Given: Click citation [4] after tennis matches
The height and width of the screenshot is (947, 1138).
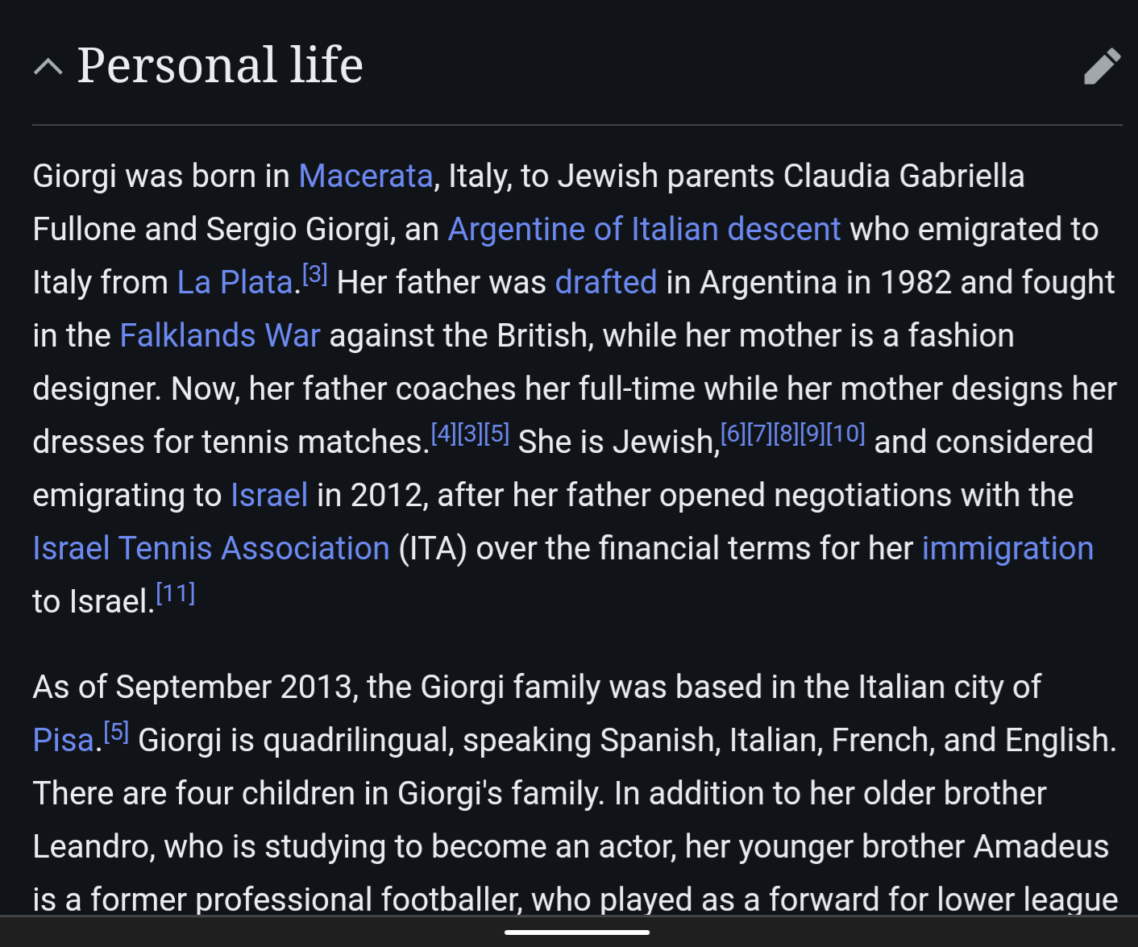Looking at the screenshot, I should point(443,434).
